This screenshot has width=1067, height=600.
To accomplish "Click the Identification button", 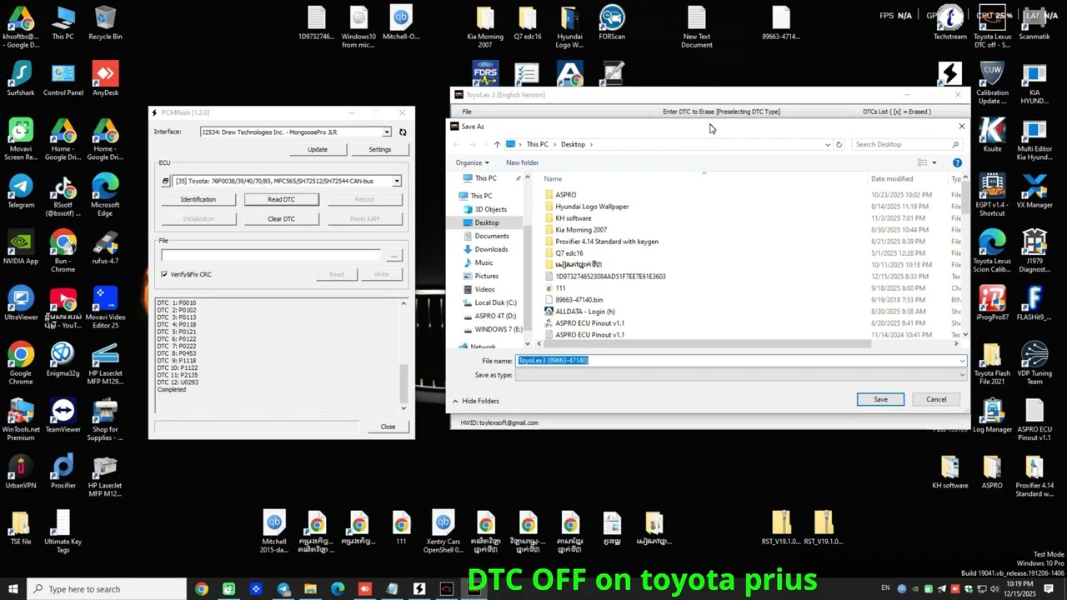I will click(x=198, y=199).
